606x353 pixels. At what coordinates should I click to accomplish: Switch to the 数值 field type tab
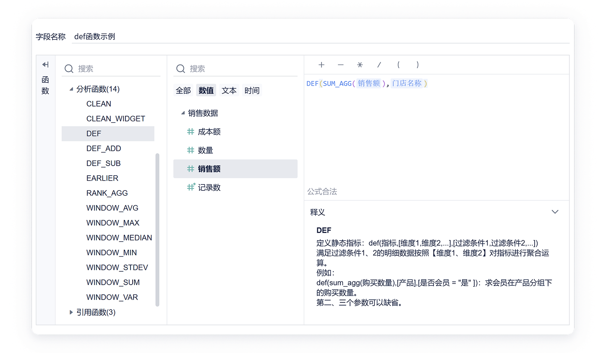(206, 91)
